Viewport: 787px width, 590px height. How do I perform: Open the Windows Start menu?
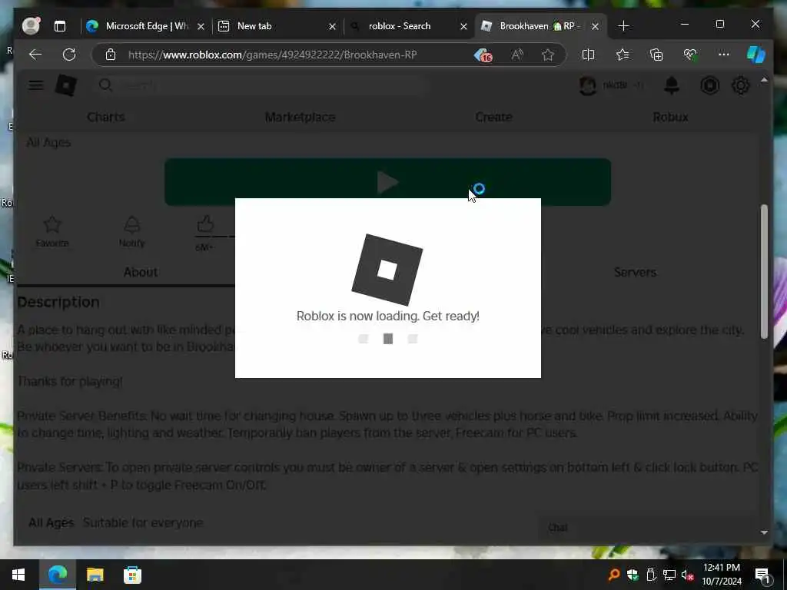(x=18, y=575)
